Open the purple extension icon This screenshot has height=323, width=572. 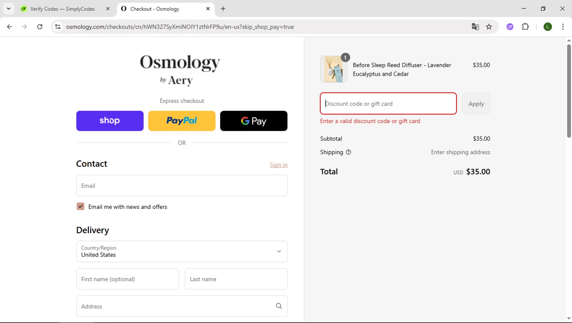pos(510,27)
